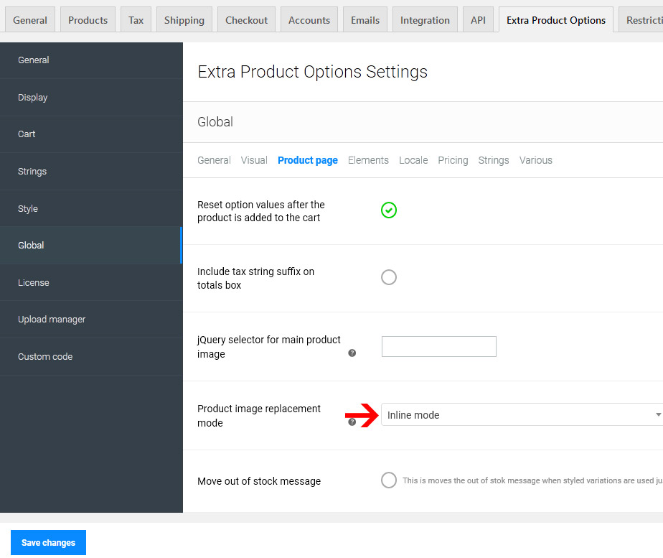Disable Reset option values after cart toggle

tap(389, 210)
